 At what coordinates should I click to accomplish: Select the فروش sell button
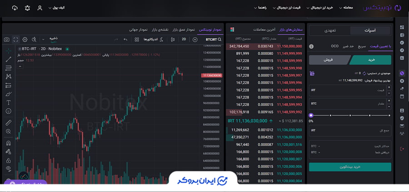tap(328, 60)
